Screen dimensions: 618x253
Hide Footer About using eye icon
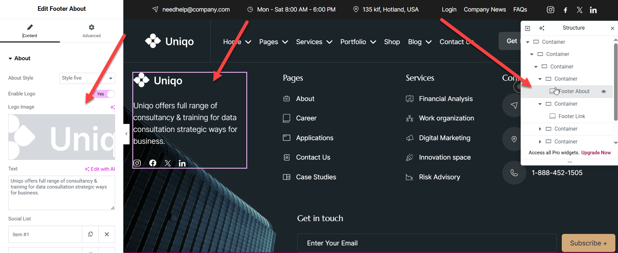[604, 91]
